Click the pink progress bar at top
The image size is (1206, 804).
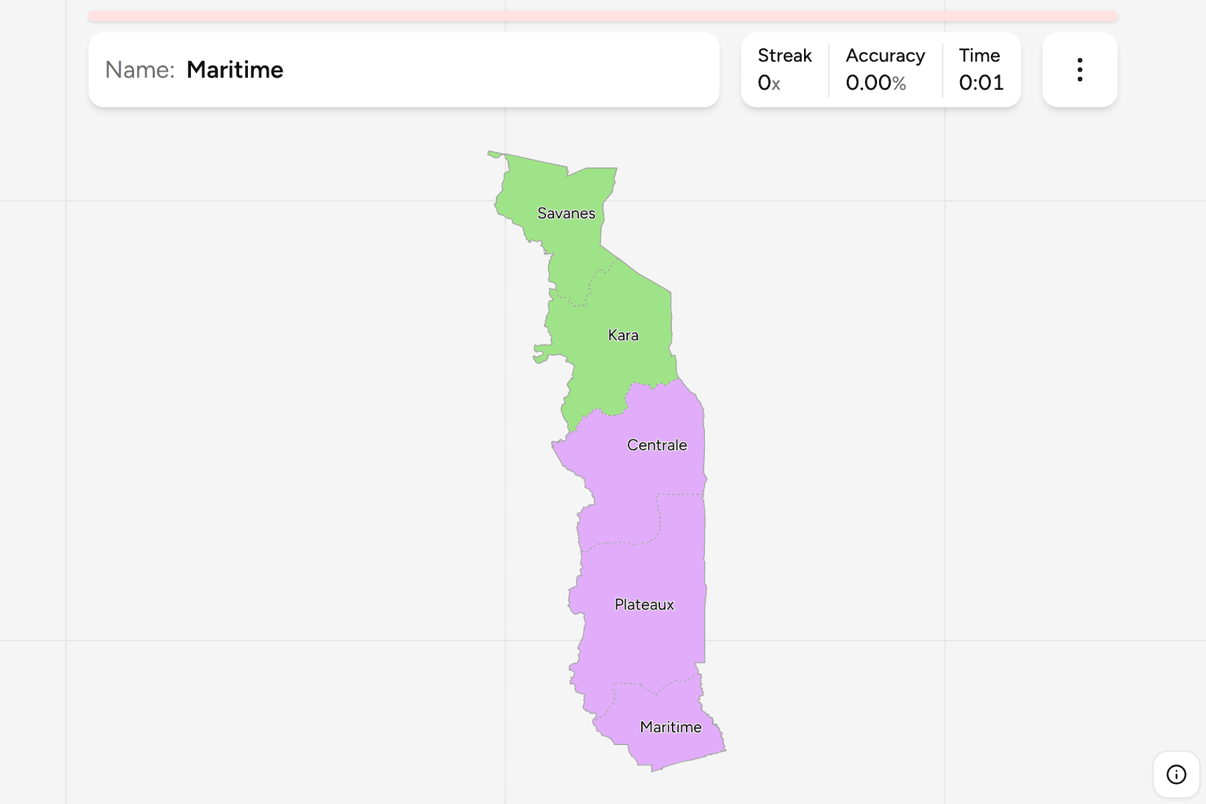[603, 16]
